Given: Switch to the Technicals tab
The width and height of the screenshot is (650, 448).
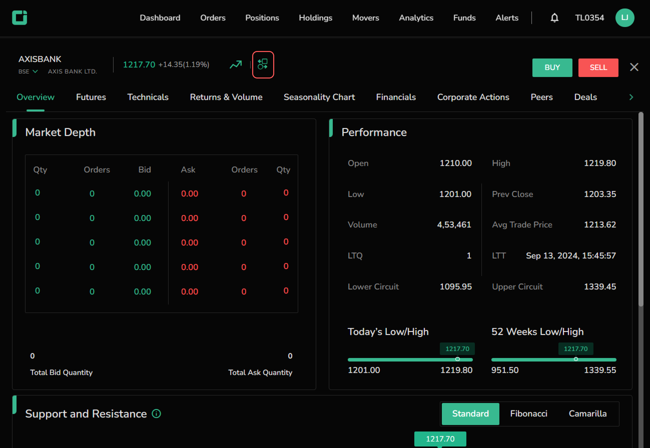Looking at the screenshot, I should point(148,97).
